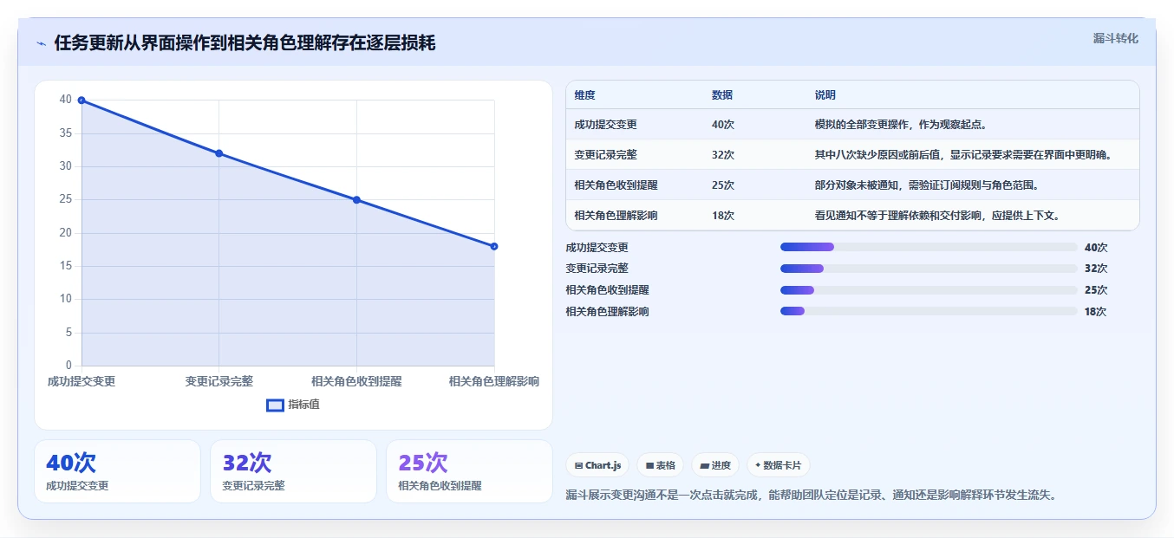Click the trend icon before the title

click(x=42, y=43)
